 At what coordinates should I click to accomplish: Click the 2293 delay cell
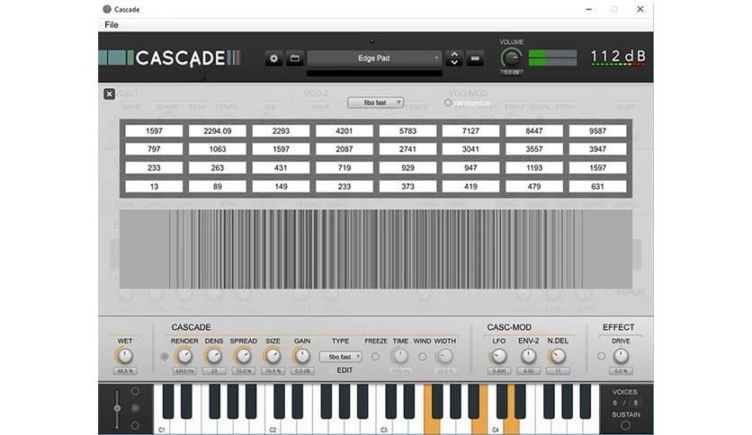[x=281, y=131]
